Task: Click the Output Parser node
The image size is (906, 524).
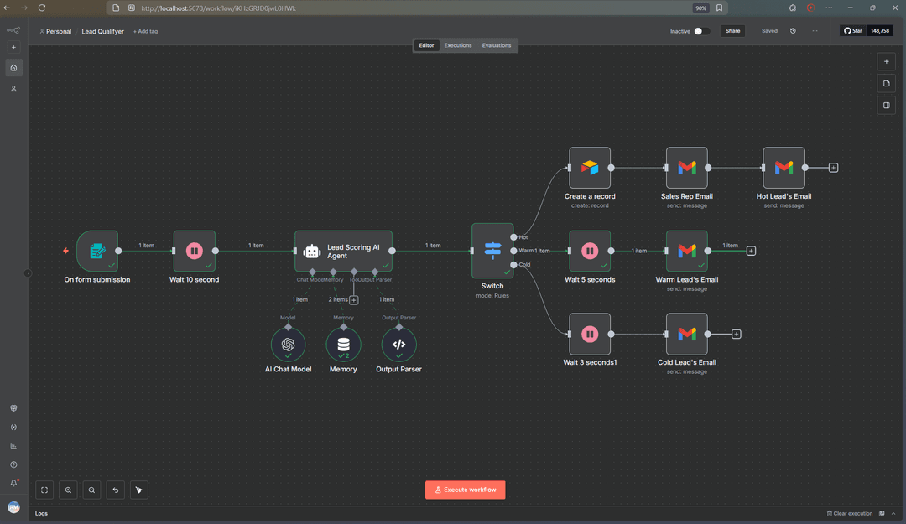Action: (398, 344)
